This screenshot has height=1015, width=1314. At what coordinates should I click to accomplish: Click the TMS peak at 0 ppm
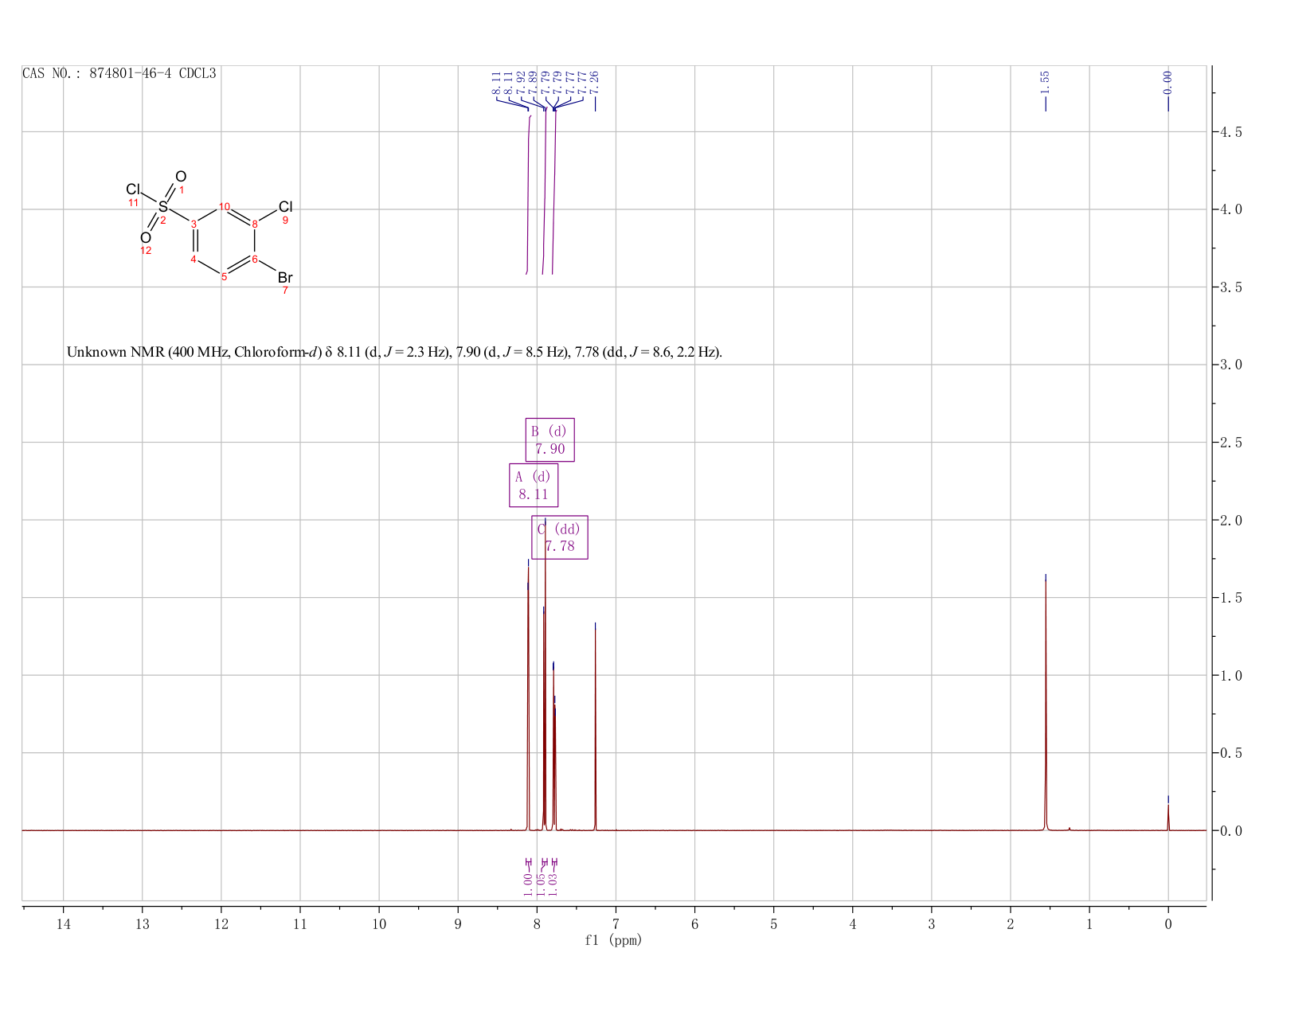(1168, 816)
